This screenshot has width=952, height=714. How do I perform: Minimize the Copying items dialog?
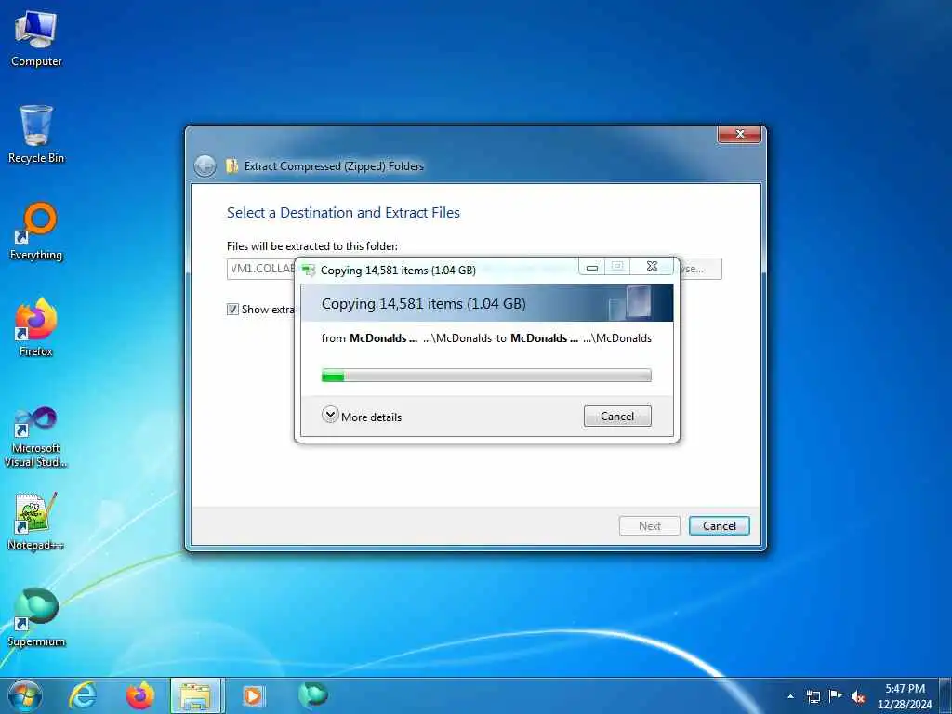click(592, 267)
